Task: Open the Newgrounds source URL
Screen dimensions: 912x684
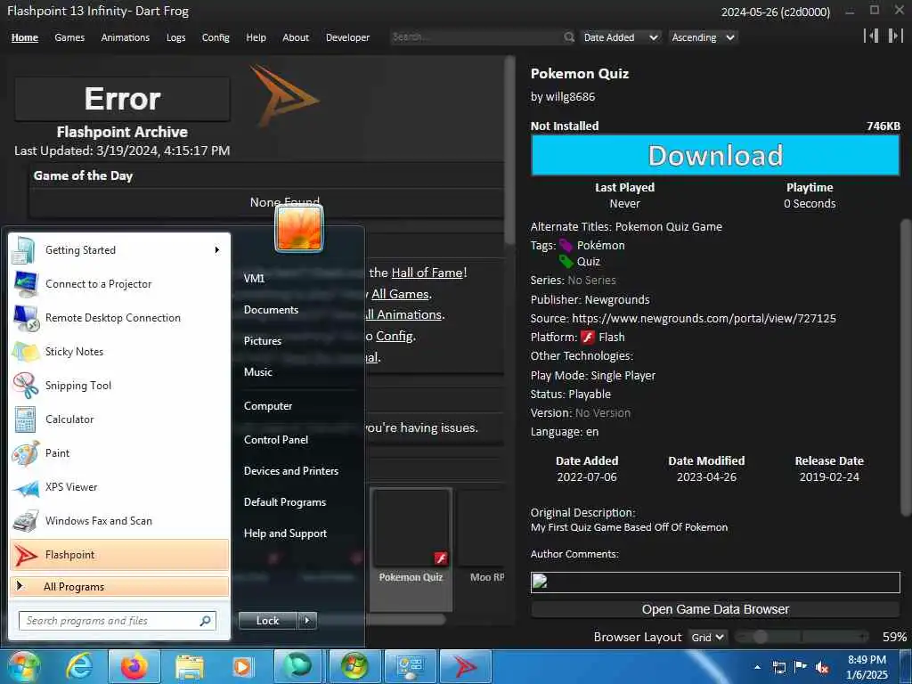Action: click(x=704, y=319)
